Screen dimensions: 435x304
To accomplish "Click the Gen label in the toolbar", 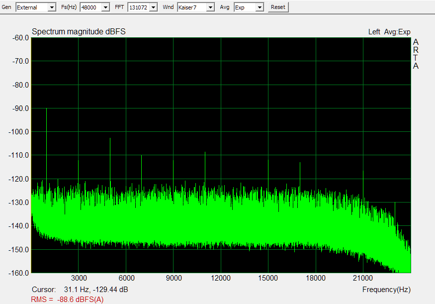I will pos(6,7).
